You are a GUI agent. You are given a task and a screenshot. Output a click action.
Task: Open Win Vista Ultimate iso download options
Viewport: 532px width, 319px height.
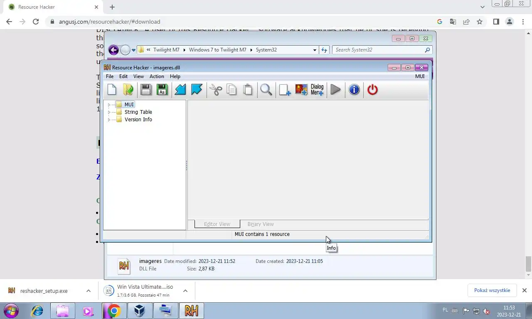[185, 291]
